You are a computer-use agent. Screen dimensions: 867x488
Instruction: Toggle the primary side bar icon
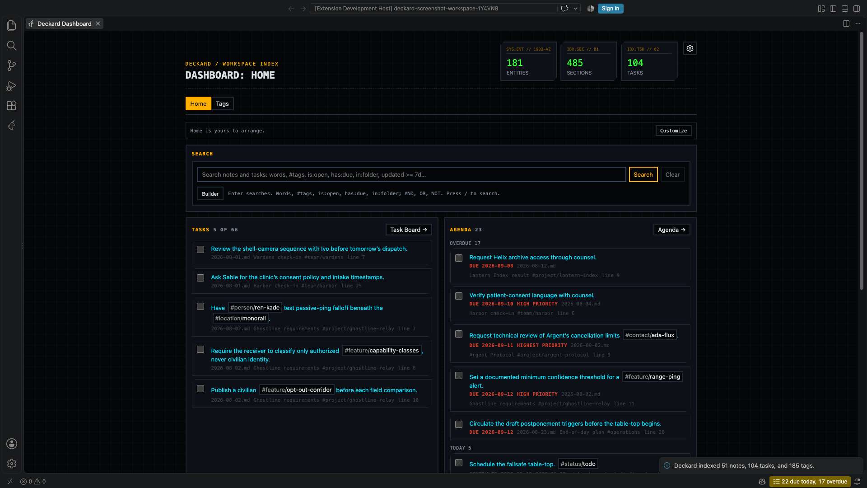point(833,9)
